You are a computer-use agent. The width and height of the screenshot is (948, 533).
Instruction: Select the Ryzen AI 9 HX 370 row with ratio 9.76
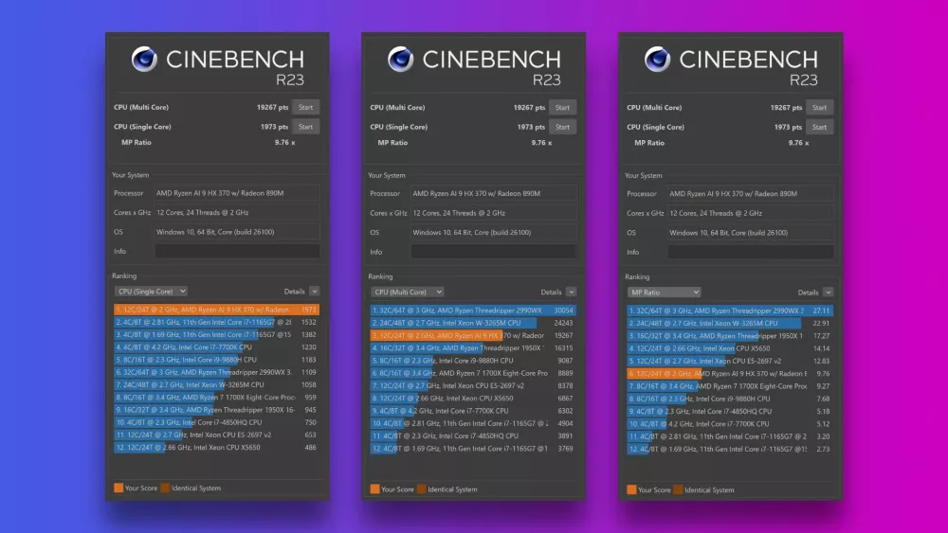pyautogui.click(x=730, y=374)
